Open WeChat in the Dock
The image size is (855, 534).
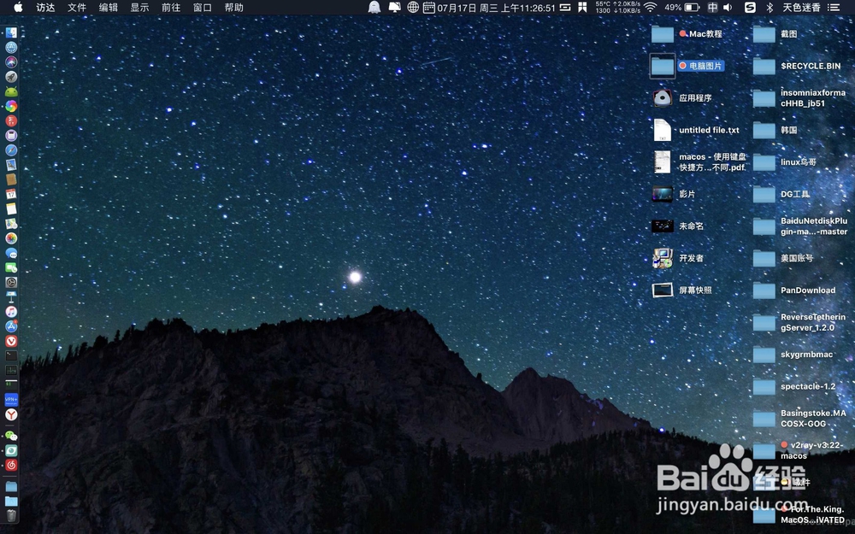click(11, 436)
